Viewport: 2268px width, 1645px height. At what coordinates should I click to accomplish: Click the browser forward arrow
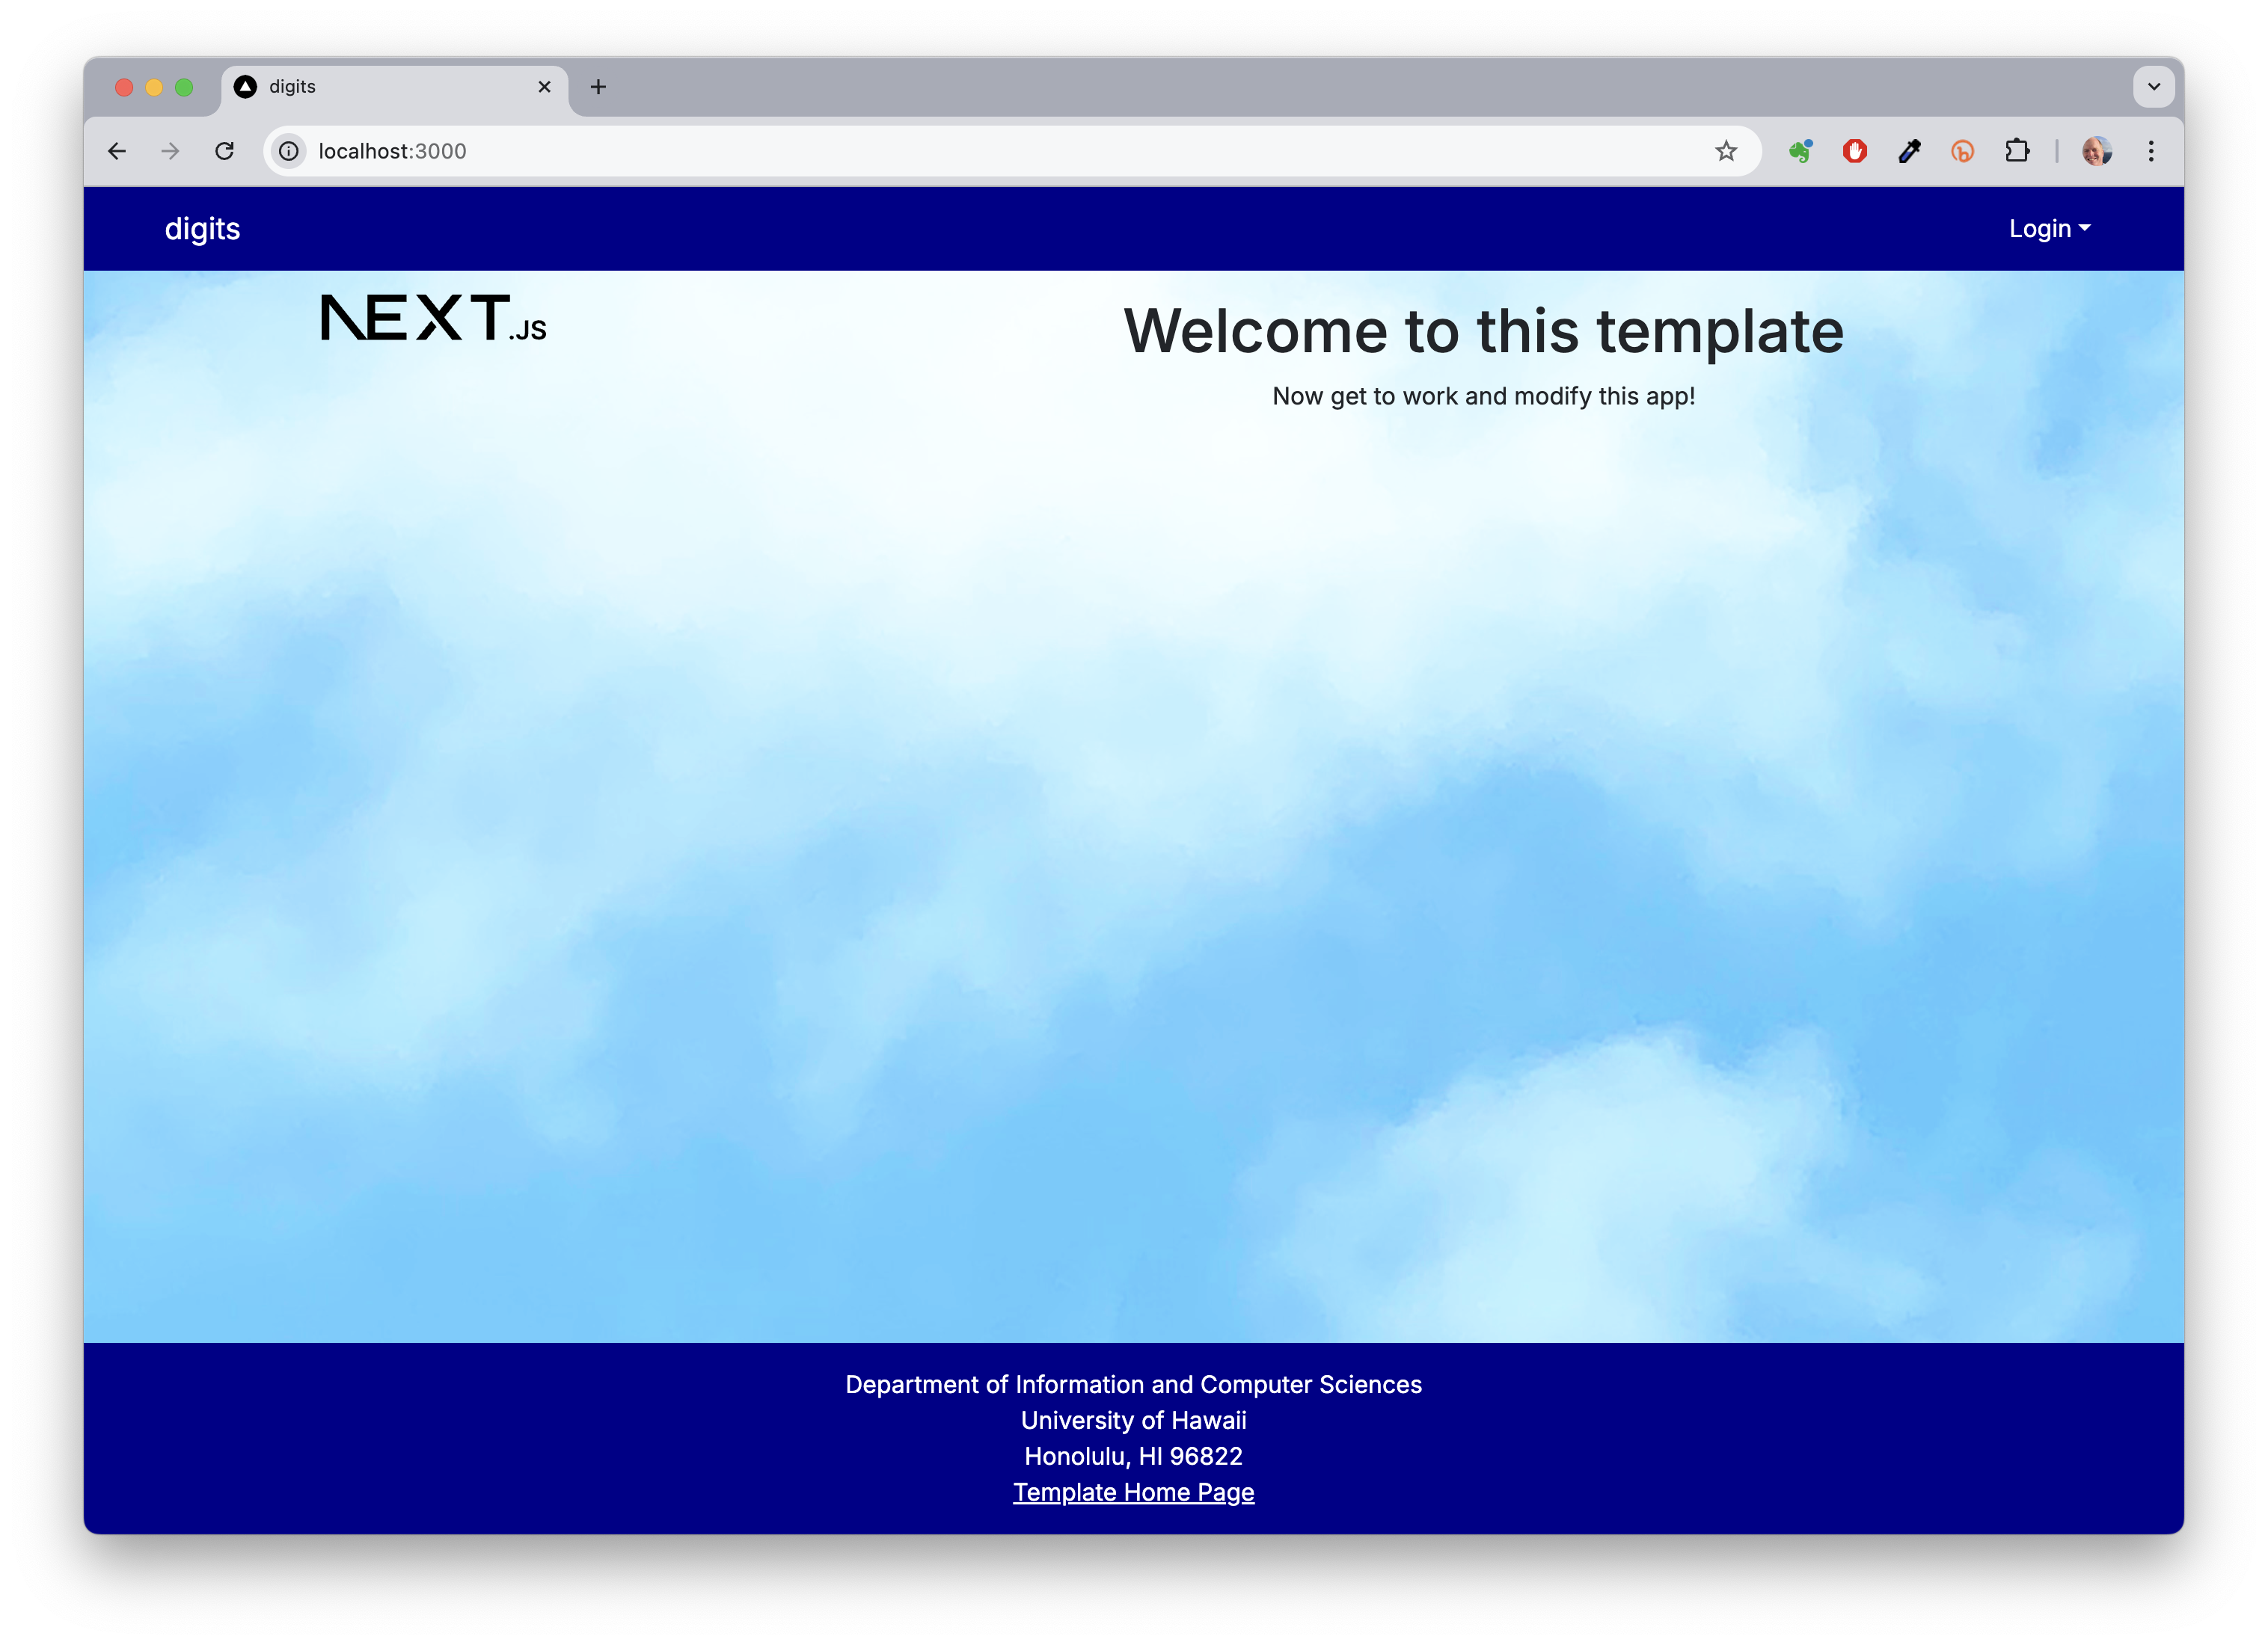tap(171, 151)
